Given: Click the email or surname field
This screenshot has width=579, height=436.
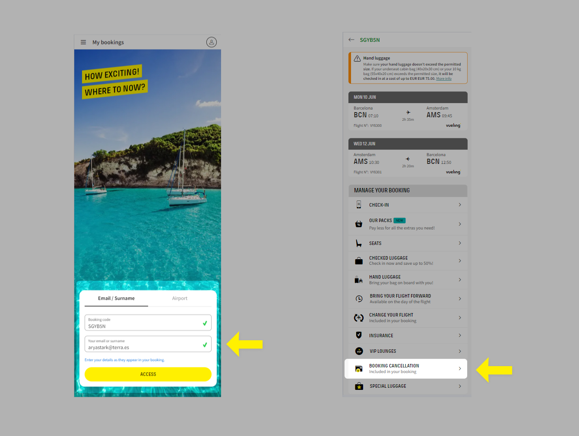Looking at the screenshot, I should (x=144, y=345).
